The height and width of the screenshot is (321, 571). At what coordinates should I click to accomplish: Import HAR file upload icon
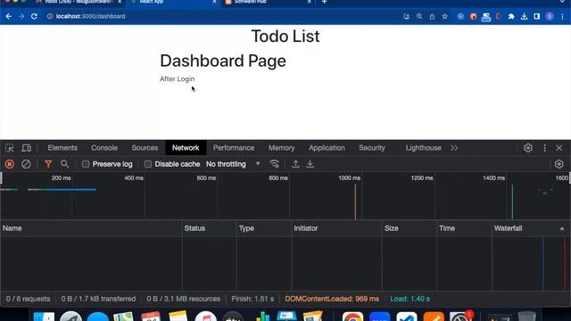tap(295, 164)
